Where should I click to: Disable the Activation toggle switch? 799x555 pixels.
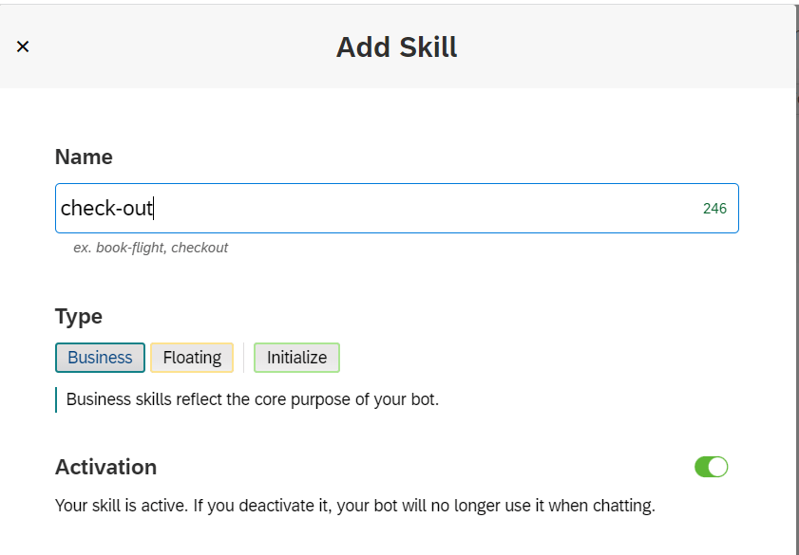711,467
